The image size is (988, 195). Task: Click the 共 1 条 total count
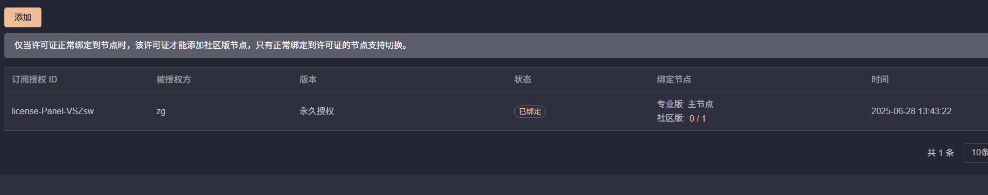(x=940, y=153)
